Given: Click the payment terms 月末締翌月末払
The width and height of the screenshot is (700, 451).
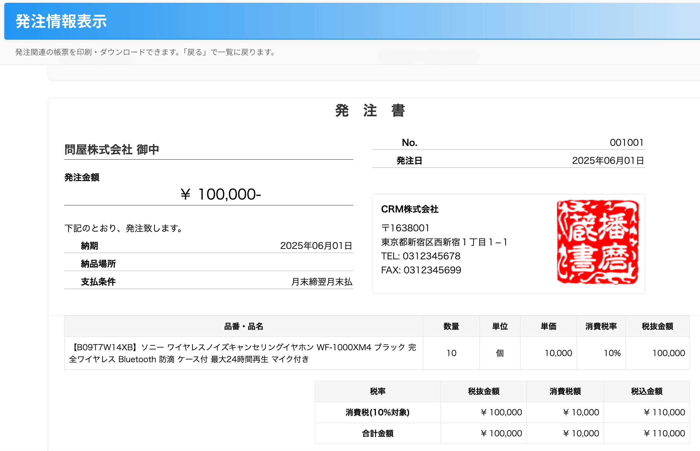Looking at the screenshot, I should click(x=322, y=282).
